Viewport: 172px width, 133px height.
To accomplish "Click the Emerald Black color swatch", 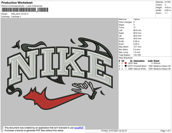I will pyautogui.click(x=126, y=66).
